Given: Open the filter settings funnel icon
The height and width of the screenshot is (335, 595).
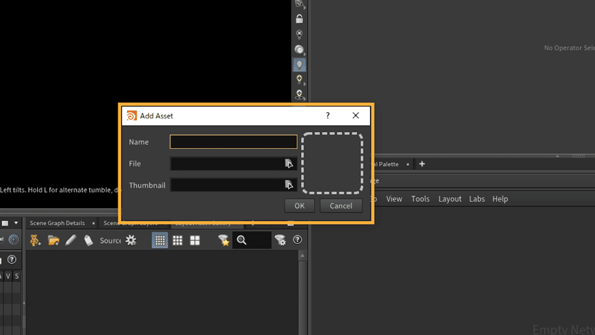Looking at the screenshot, I should pos(280,240).
